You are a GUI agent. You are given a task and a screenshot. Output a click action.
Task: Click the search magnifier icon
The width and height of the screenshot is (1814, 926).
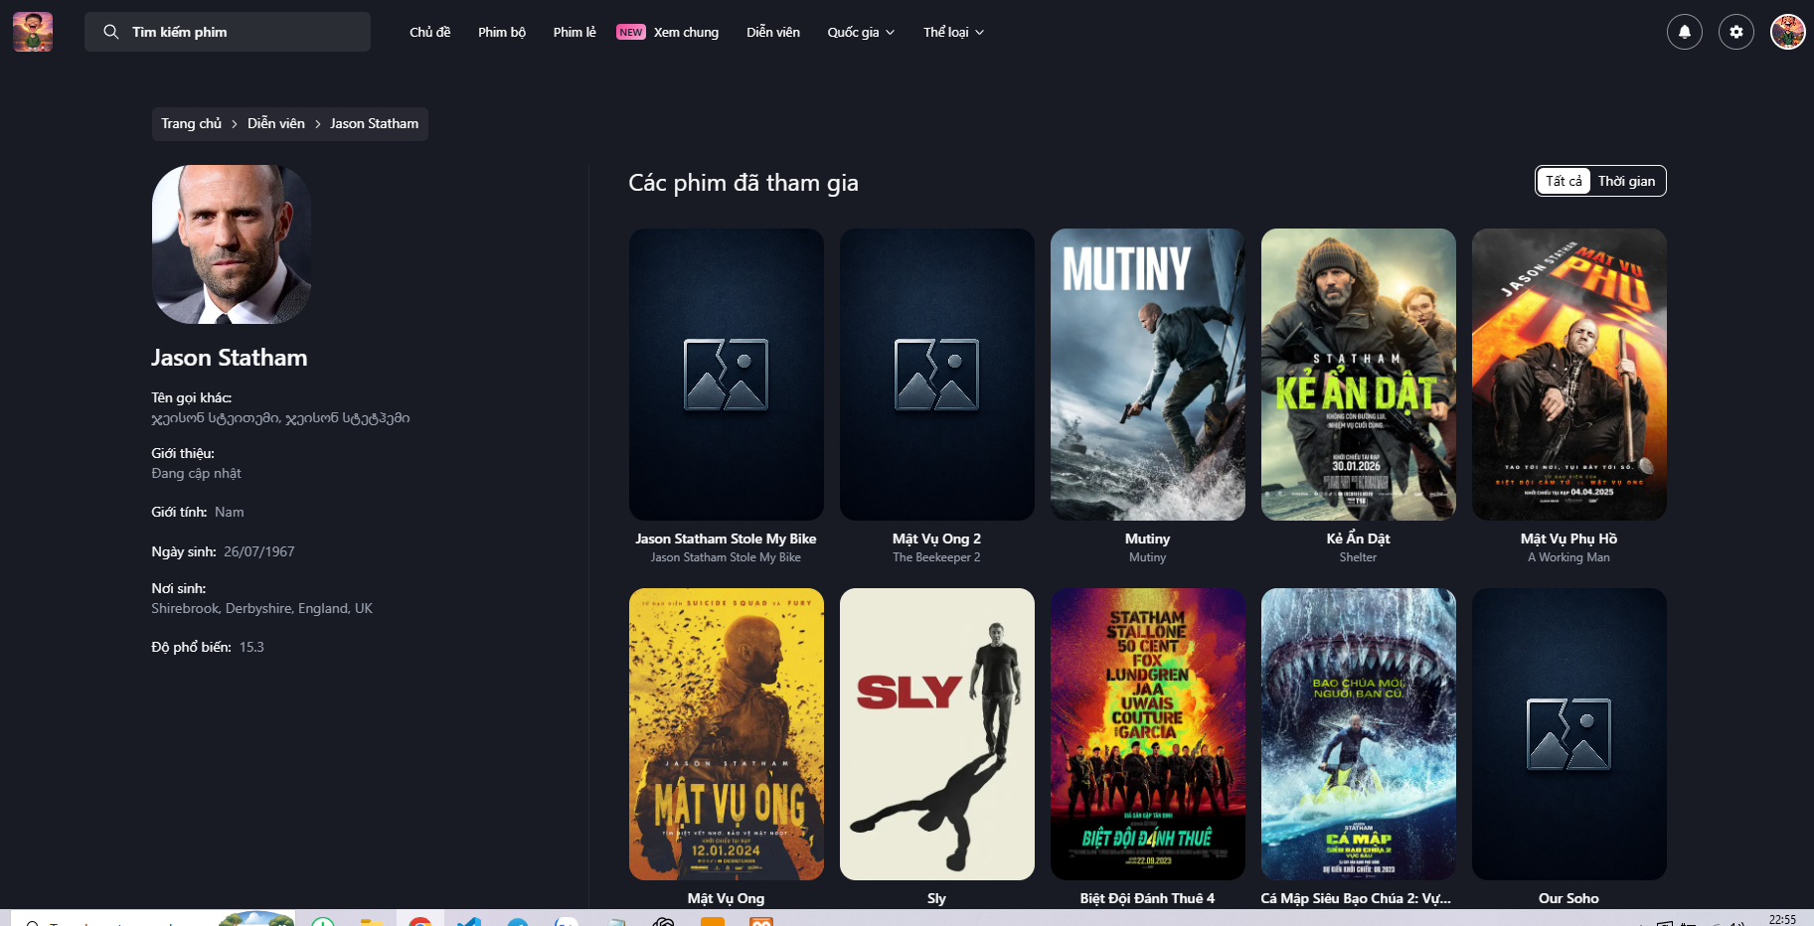111,32
